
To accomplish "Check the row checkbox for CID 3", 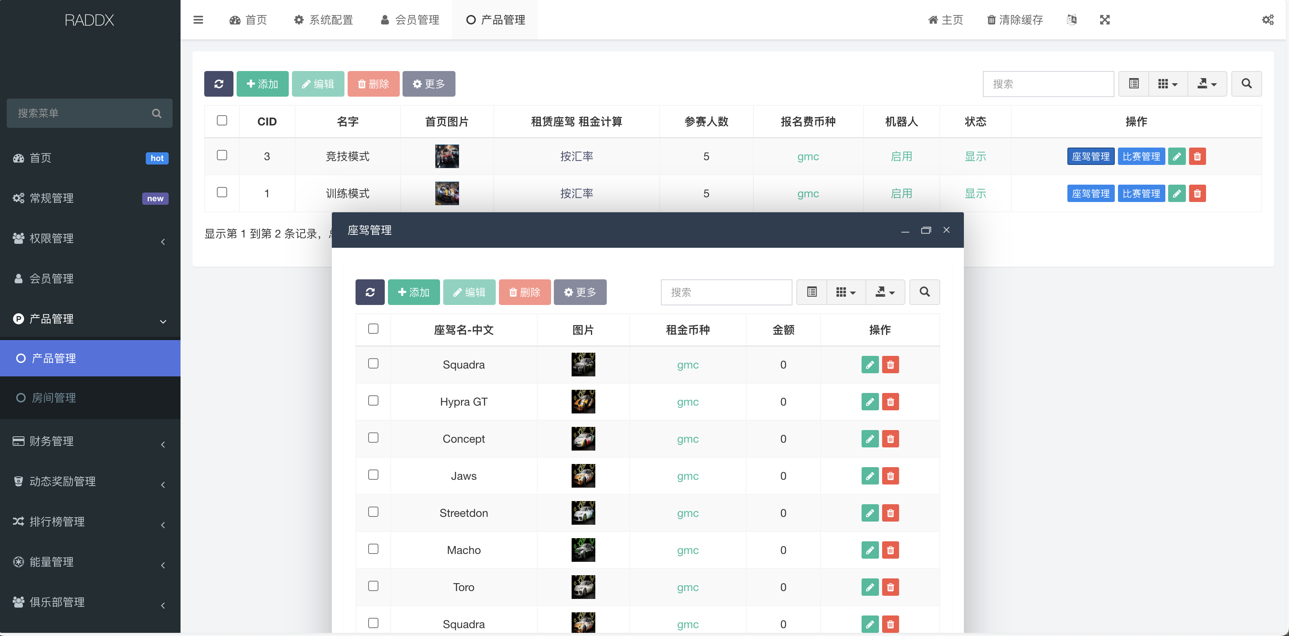I will point(222,155).
